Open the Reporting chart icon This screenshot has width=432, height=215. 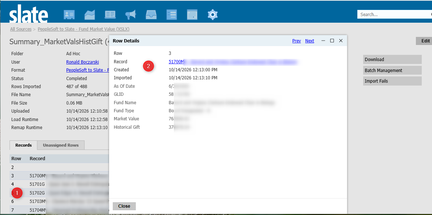tap(90, 15)
